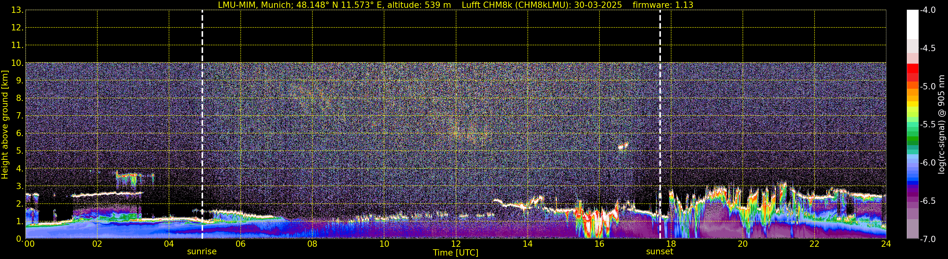Click height axis tick '8.'
This screenshot has height=259, width=948.
(19, 98)
